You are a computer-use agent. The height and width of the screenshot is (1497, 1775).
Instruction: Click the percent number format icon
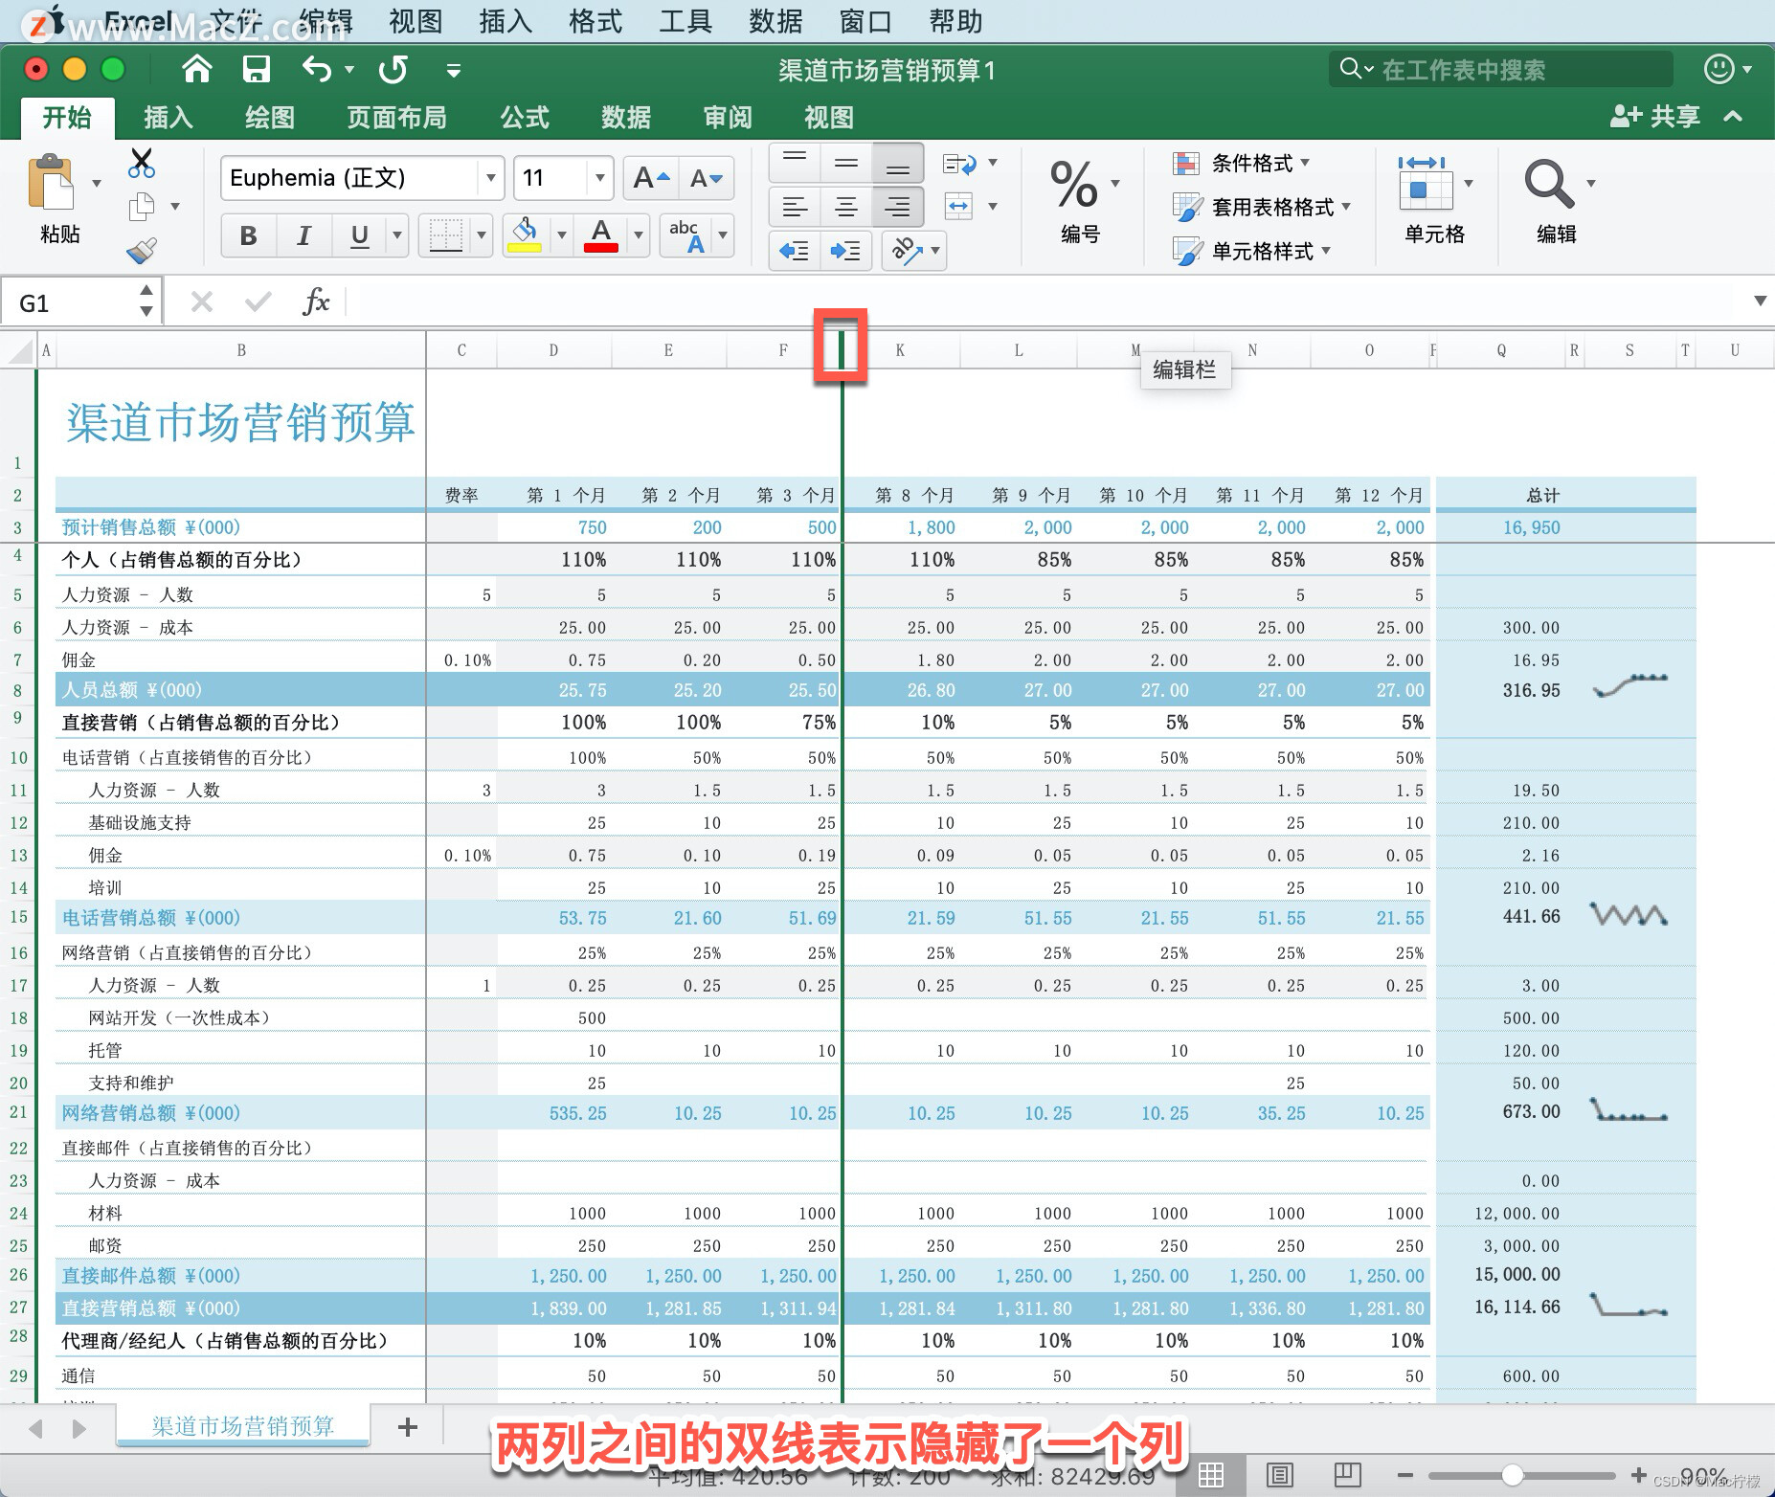(x=1073, y=184)
